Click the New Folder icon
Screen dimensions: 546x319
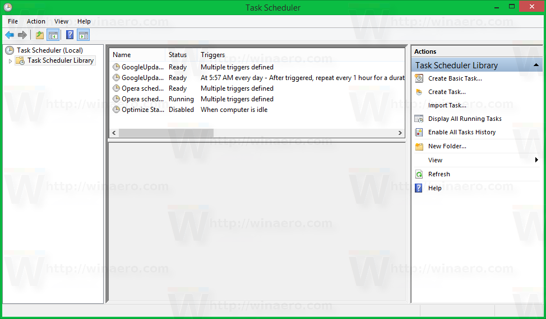click(x=419, y=146)
